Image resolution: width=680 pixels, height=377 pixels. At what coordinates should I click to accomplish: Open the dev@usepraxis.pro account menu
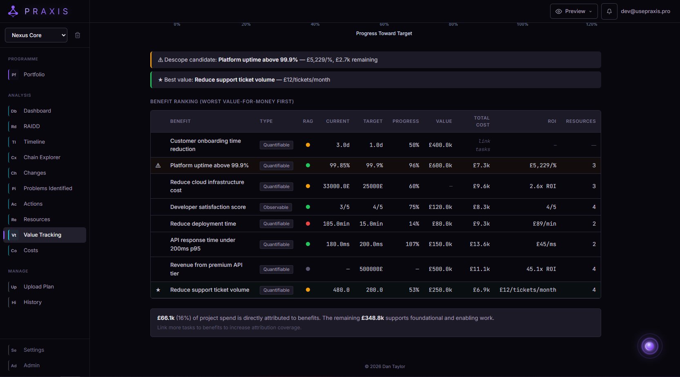pyautogui.click(x=645, y=11)
